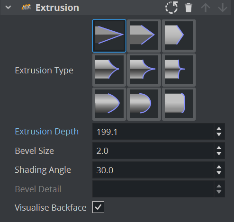
Task: Move Extrusion plugin down in list
Action: [223, 8]
